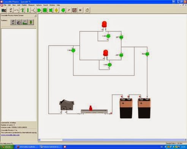187x149 pixels.
Task: Click the pause simulation square button
Action: [x=80, y=10]
